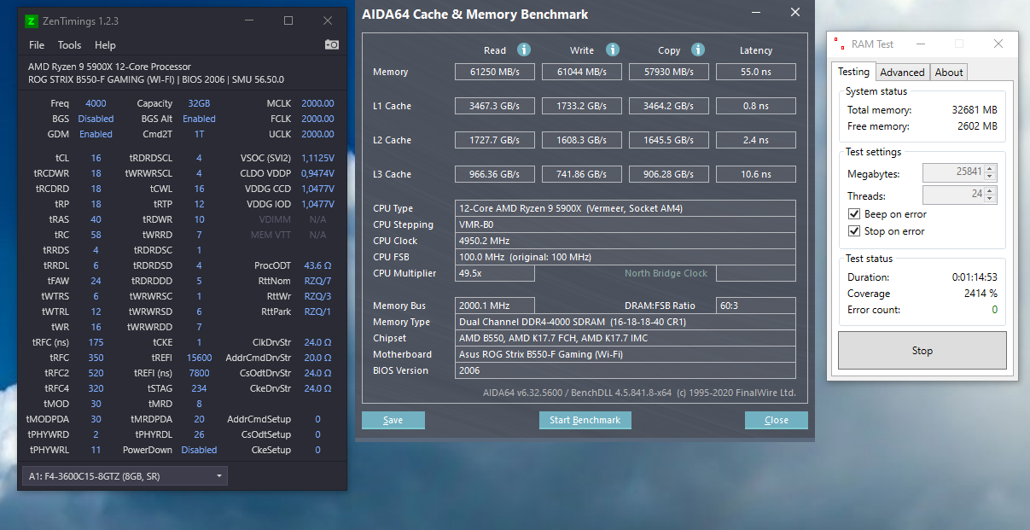Close the RAM Test window
The width and height of the screenshot is (1030, 530).
tap(998, 44)
